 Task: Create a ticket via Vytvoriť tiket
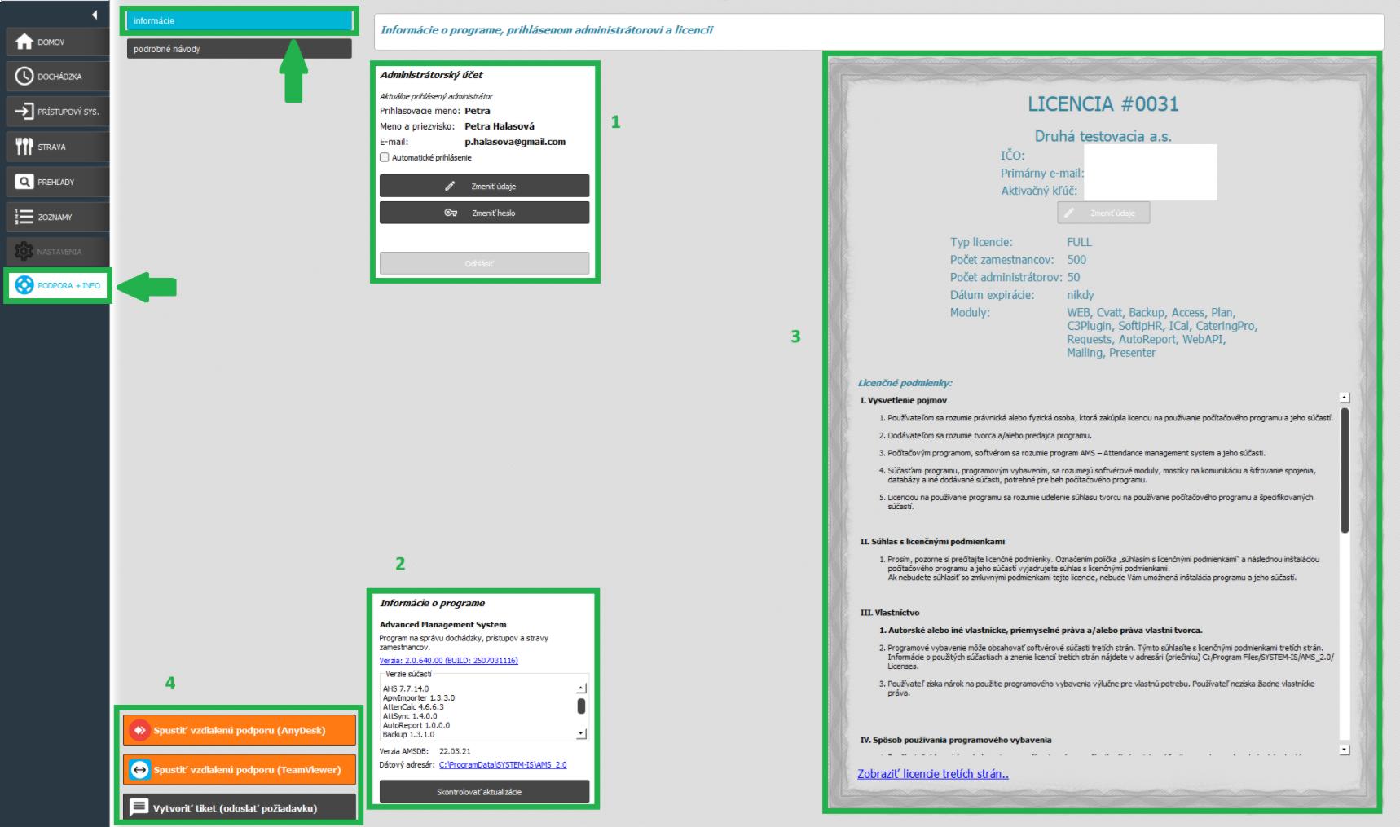pos(240,807)
